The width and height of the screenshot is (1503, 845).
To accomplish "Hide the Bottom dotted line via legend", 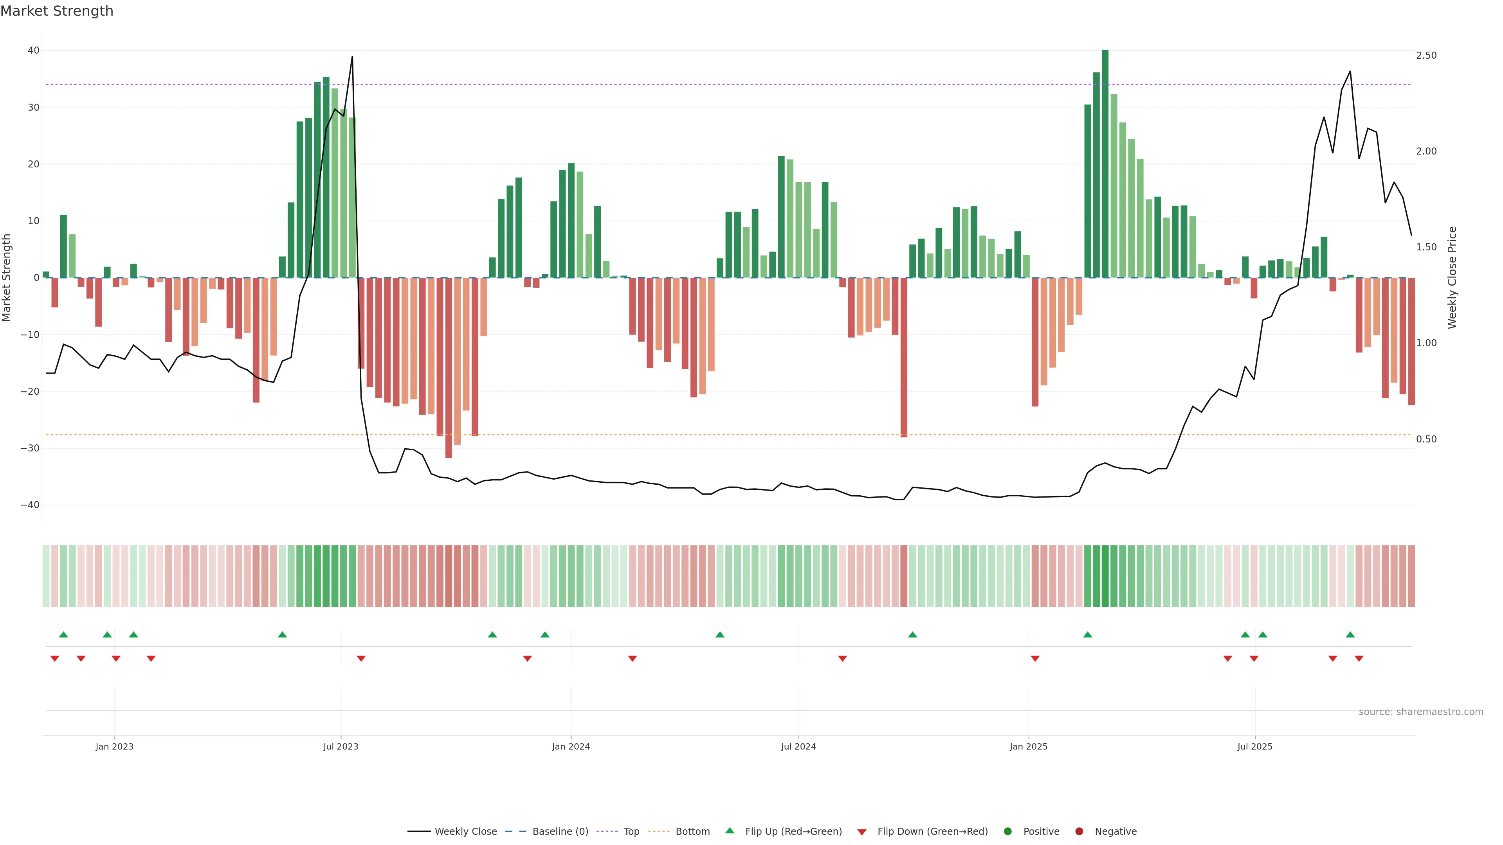I will coord(692,832).
